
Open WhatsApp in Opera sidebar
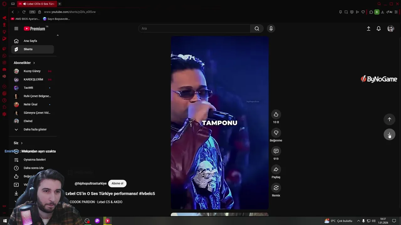click(4, 56)
